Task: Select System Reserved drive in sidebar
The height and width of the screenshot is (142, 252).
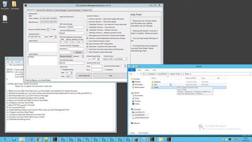Action: pos(141,118)
